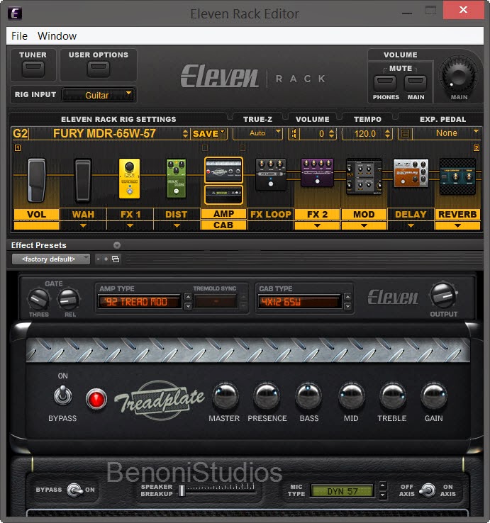Screen dimensions: 490x523
Task: Expand the FX 1 type arrow
Action: click(130, 226)
